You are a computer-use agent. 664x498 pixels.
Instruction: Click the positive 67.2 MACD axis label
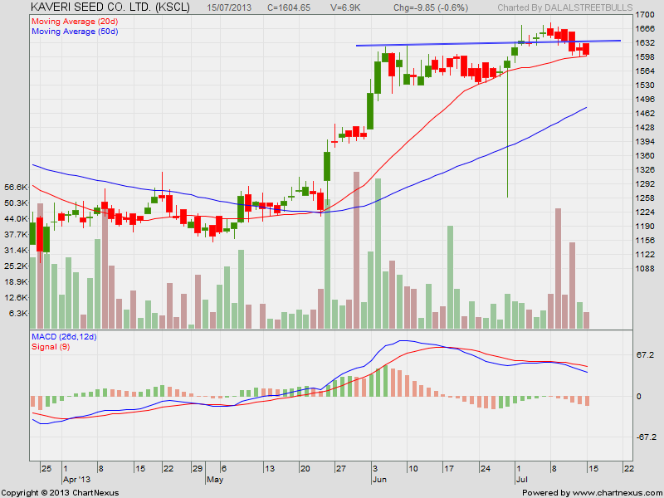tap(645, 355)
